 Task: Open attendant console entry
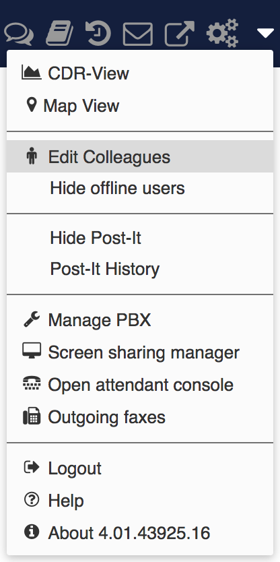pos(140,385)
